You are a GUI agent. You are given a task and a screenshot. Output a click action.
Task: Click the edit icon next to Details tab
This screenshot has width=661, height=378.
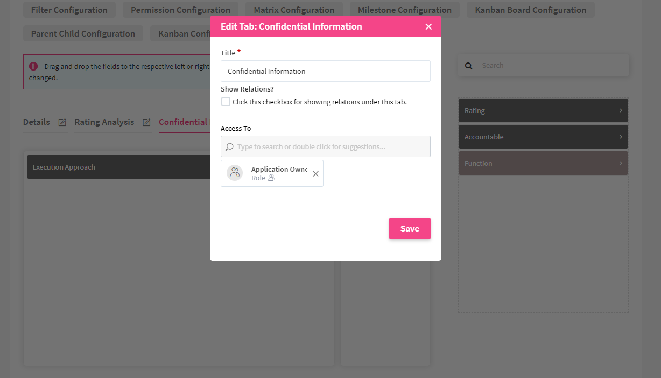pos(62,122)
